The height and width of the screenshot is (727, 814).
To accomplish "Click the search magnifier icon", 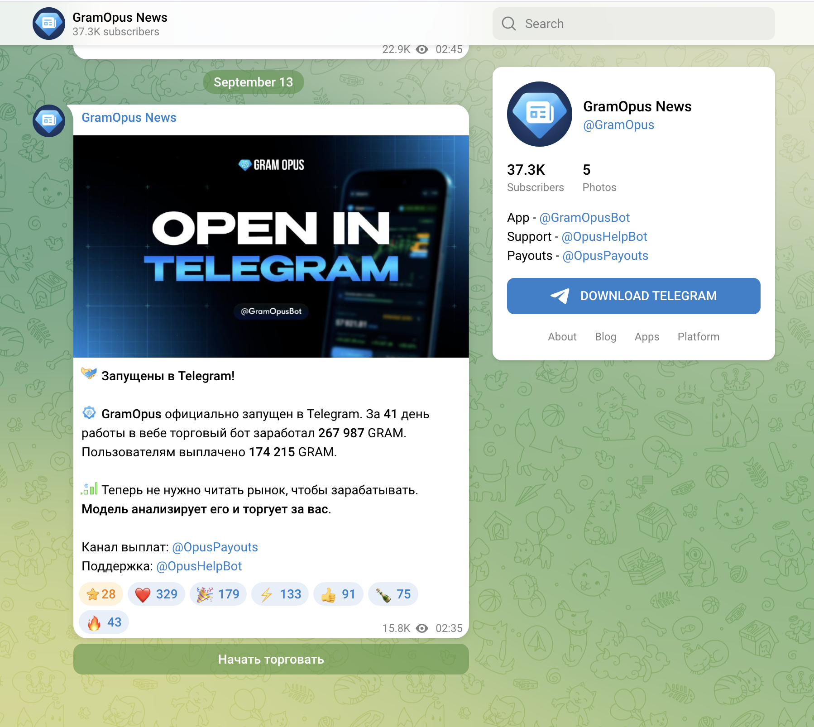I will (x=509, y=24).
